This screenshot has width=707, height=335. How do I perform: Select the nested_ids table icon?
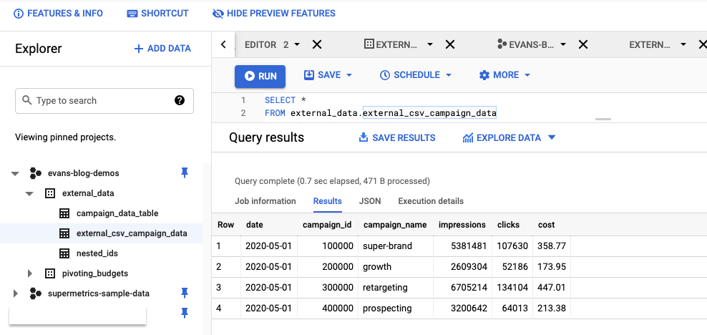coord(64,253)
